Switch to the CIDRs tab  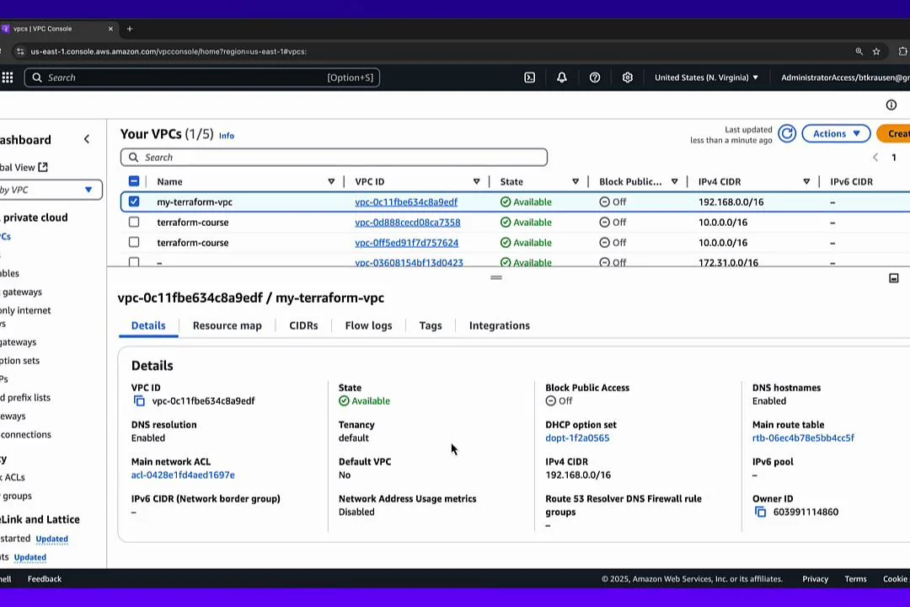click(x=303, y=326)
